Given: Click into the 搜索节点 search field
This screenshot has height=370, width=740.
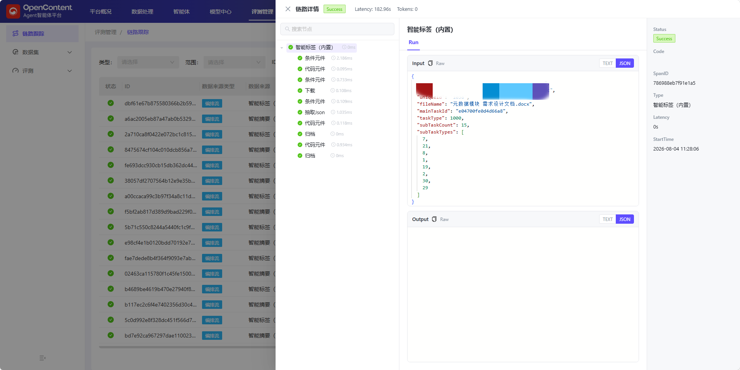Looking at the screenshot, I should (x=337, y=29).
